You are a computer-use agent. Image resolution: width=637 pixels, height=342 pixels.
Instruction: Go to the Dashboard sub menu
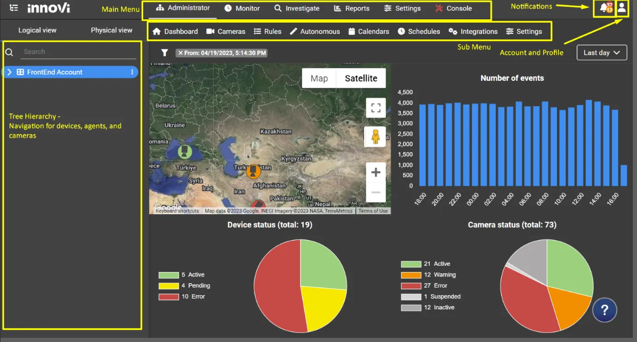click(175, 31)
